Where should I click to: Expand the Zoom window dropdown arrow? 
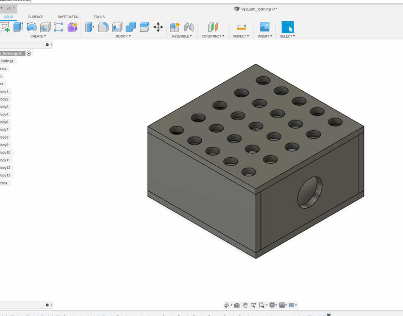267,305
